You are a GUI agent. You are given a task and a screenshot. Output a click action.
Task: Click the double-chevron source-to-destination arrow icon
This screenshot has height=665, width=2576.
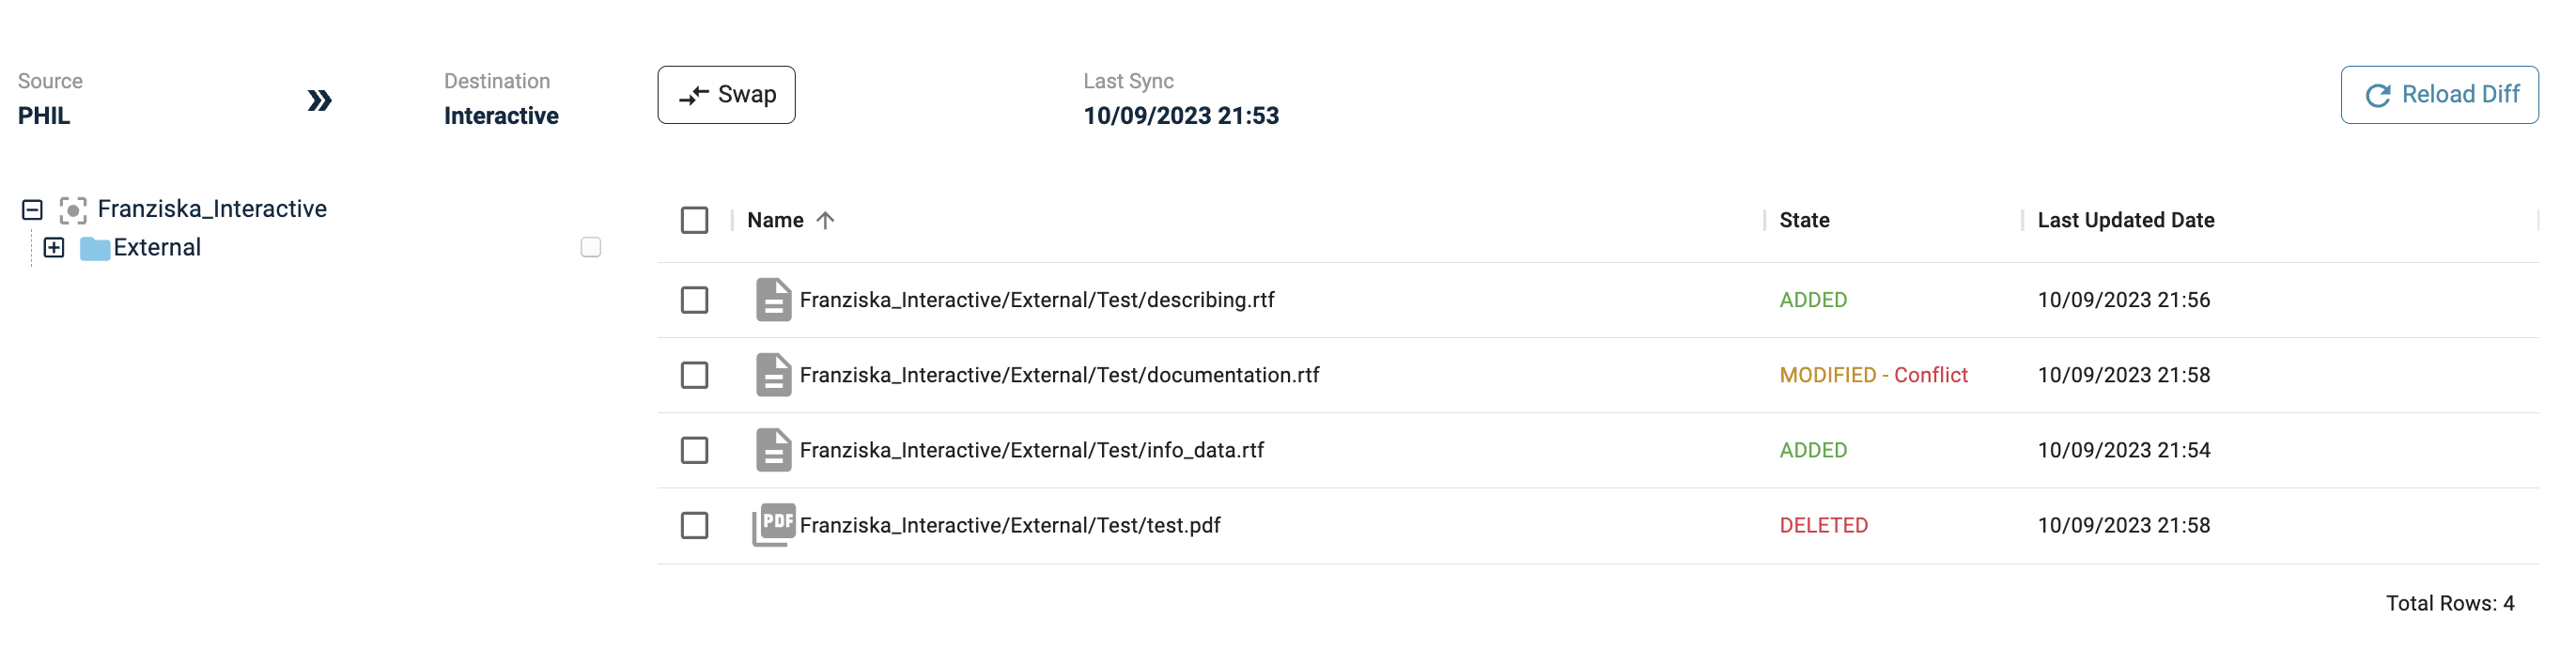pos(319,100)
